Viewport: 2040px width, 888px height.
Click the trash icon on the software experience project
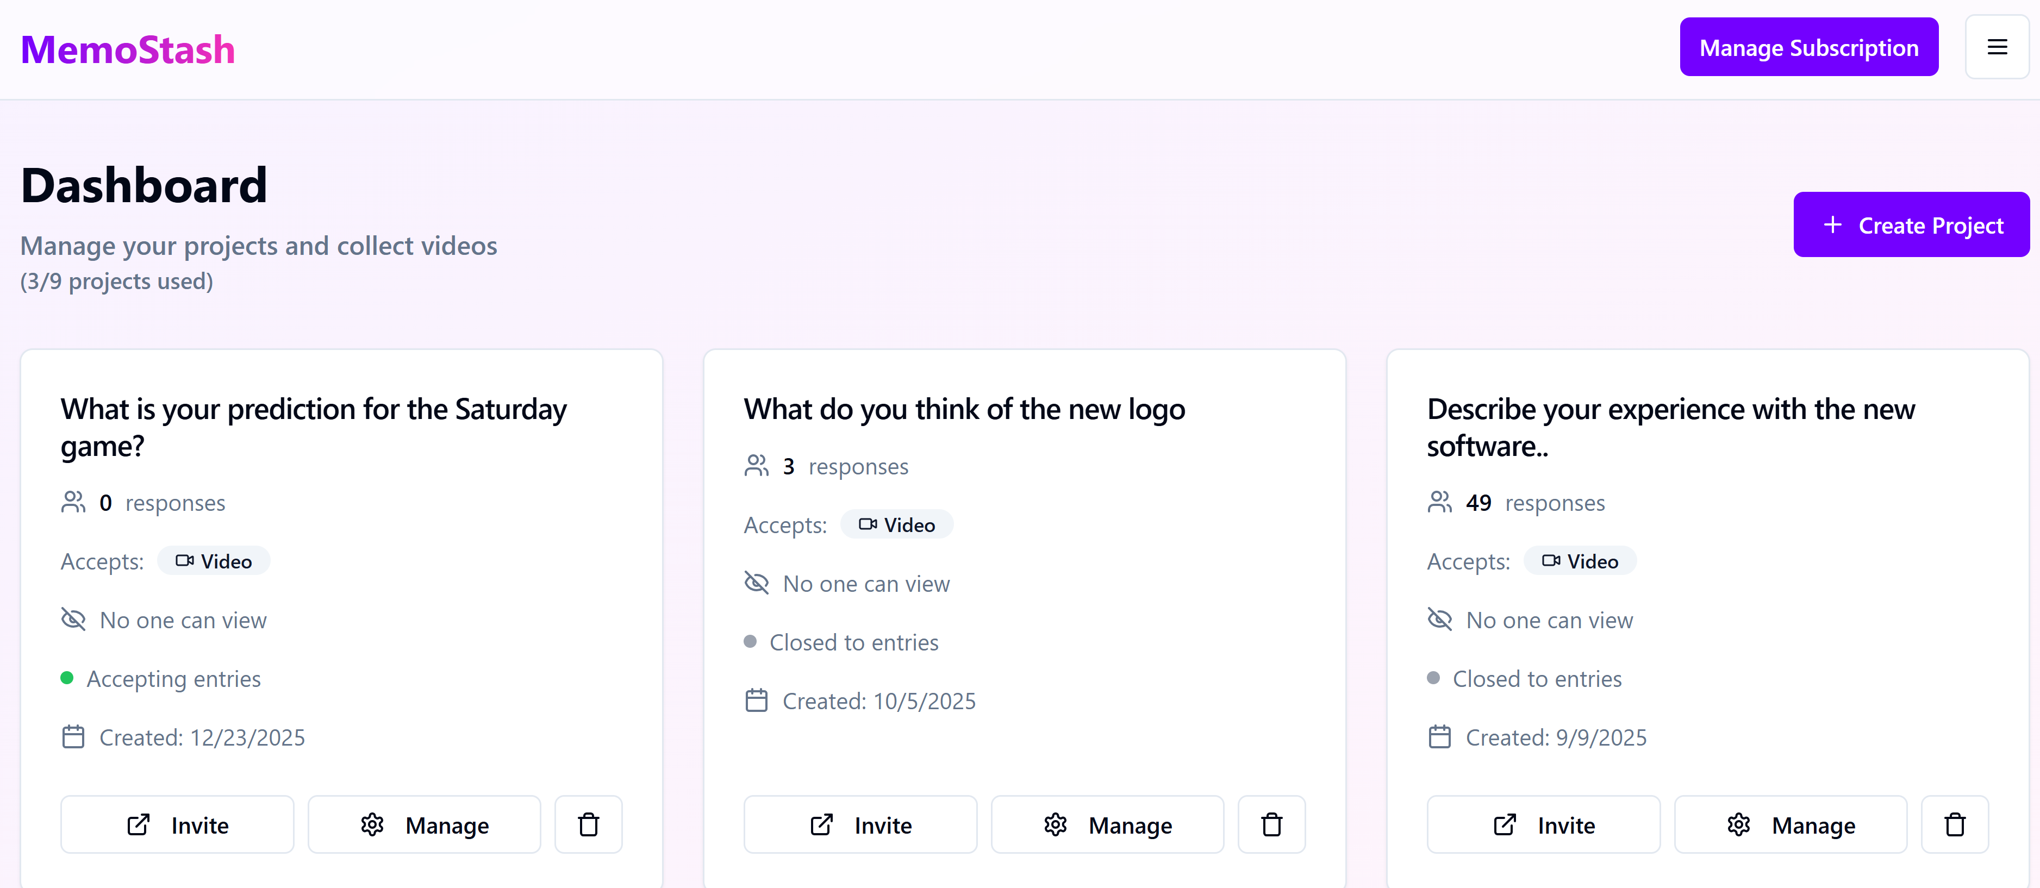1955,824
